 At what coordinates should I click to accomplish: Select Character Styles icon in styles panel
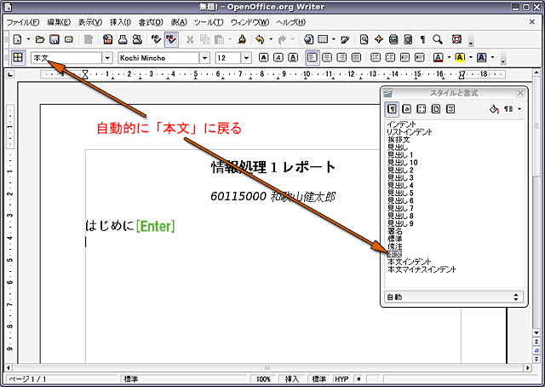click(407, 109)
